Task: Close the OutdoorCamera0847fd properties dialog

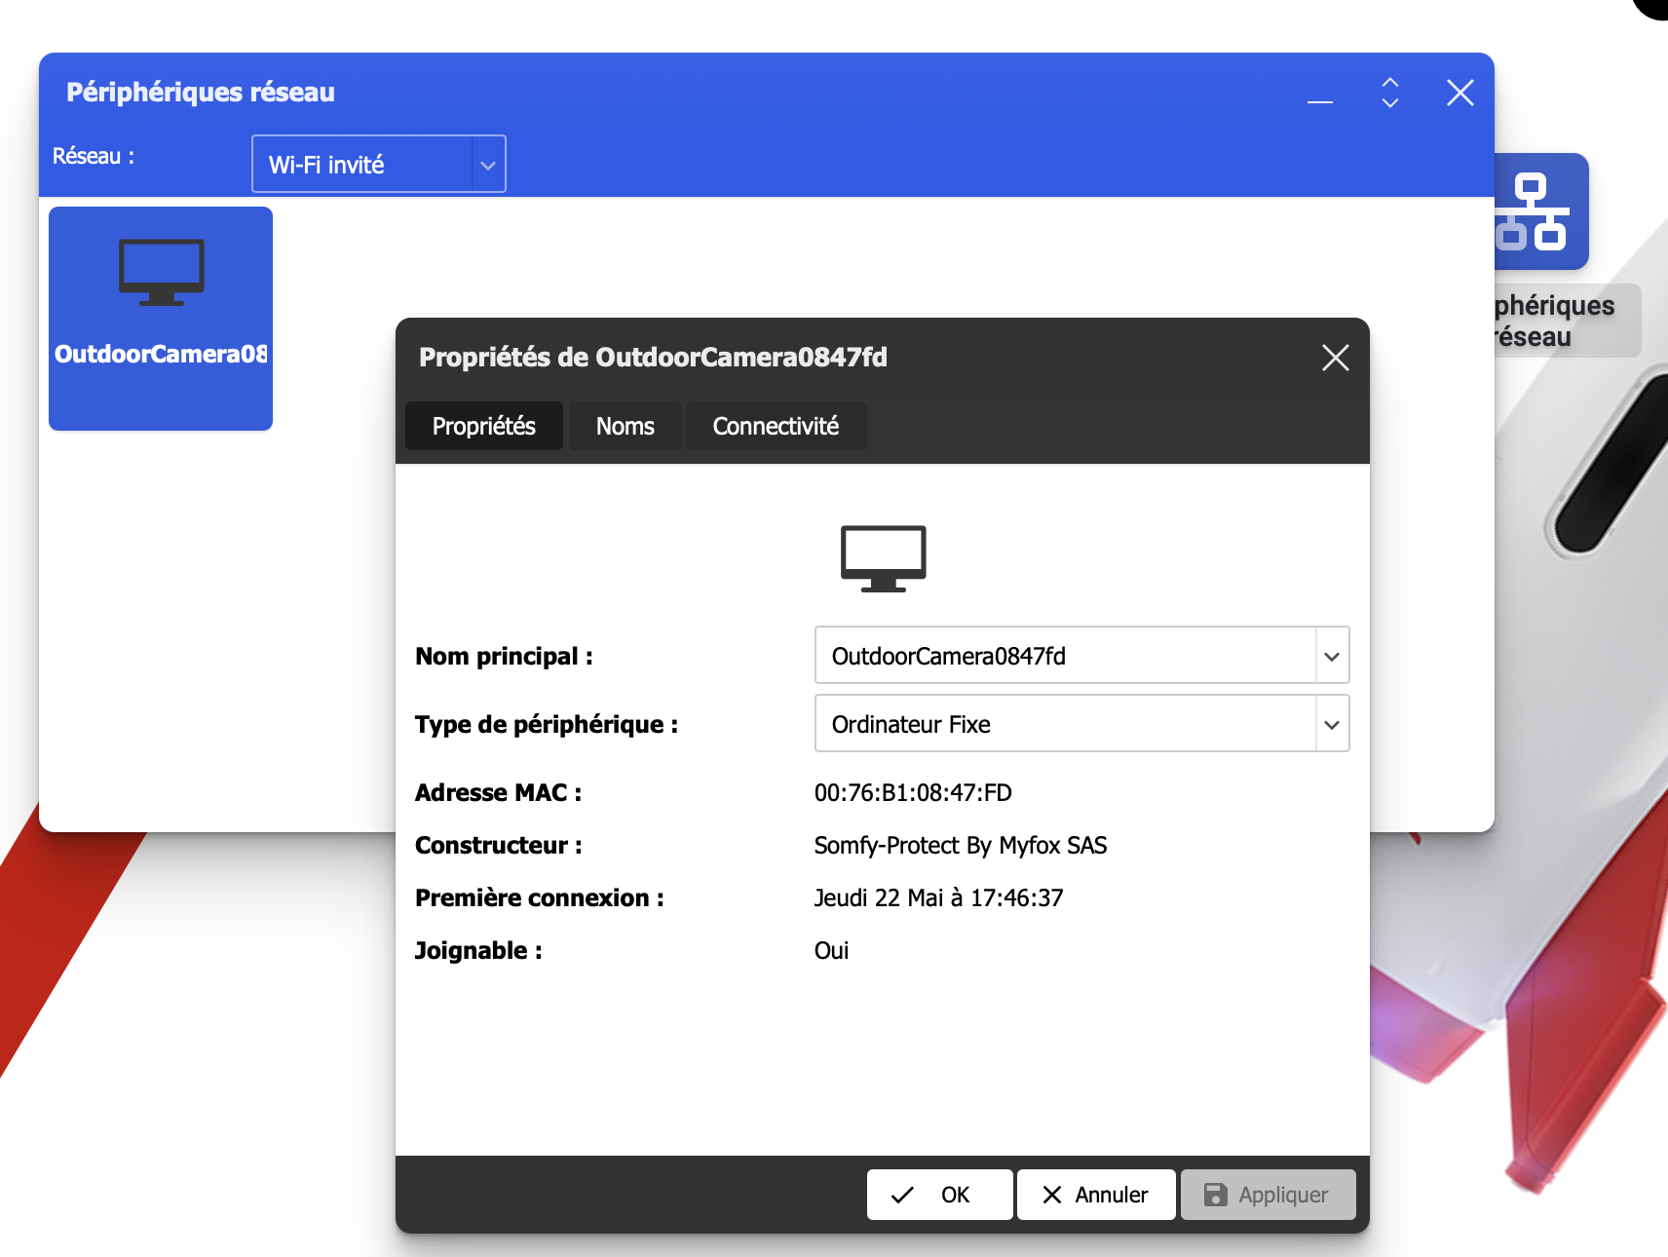Action: [1335, 358]
